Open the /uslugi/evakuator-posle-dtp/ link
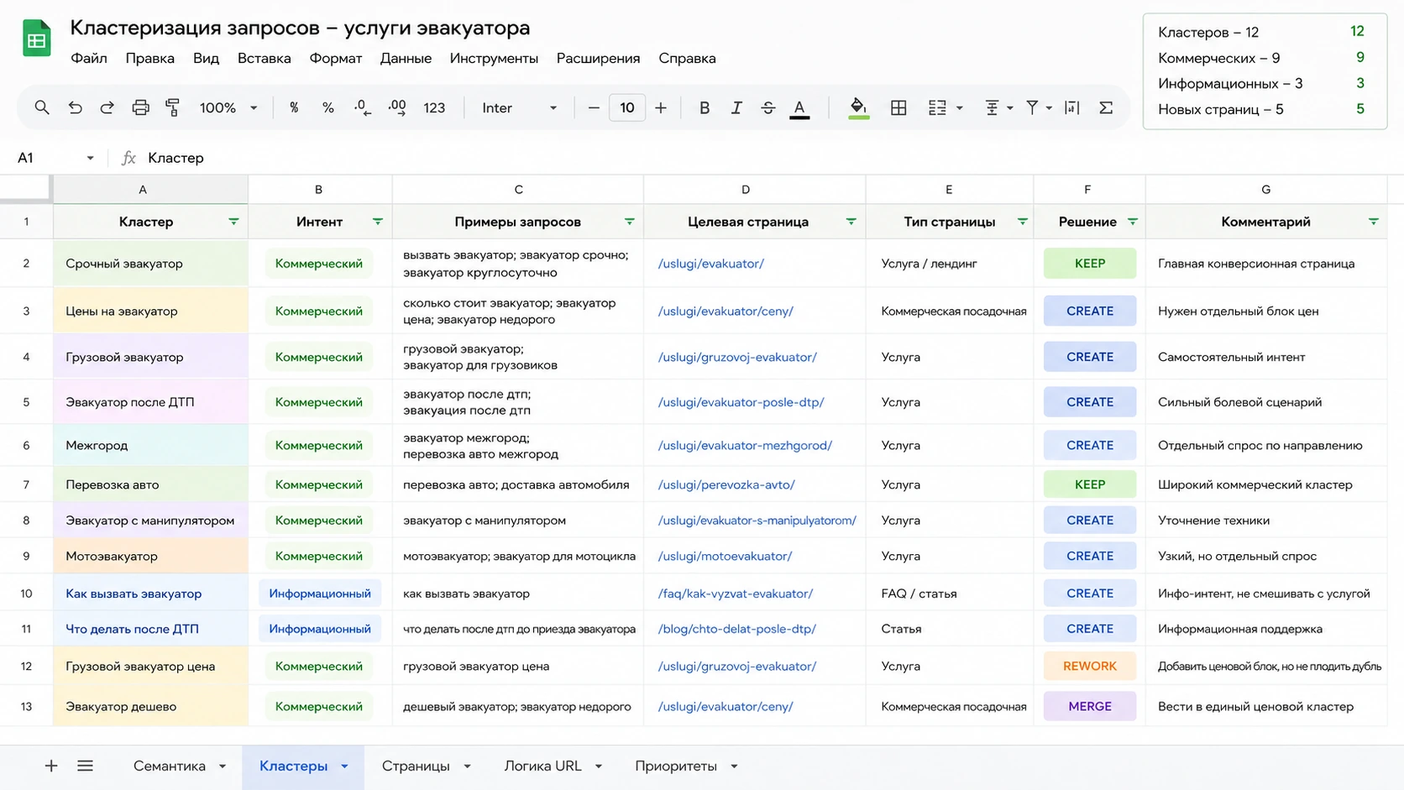1404x790 pixels. point(741,402)
